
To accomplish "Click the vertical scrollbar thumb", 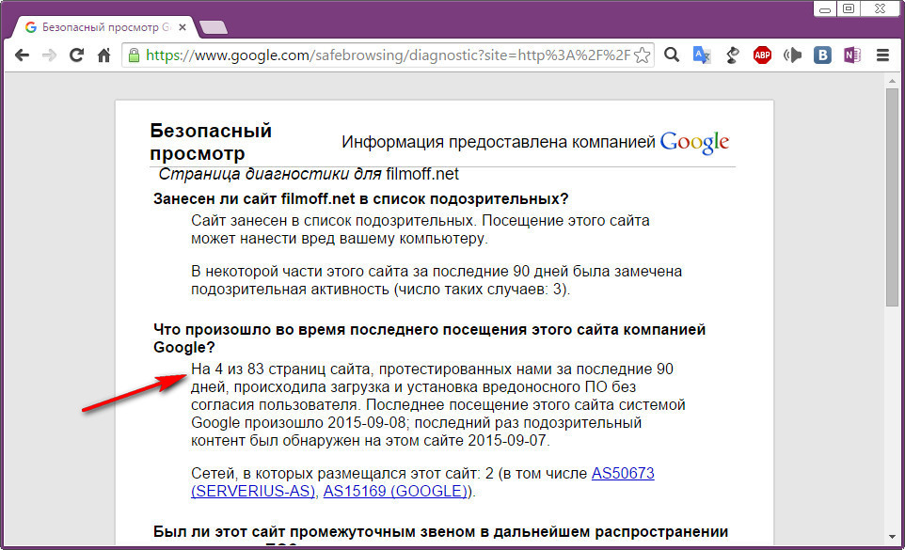I will 892,197.
